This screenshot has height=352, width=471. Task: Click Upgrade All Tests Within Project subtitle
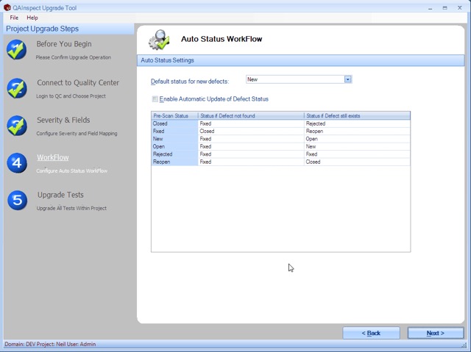71,208
